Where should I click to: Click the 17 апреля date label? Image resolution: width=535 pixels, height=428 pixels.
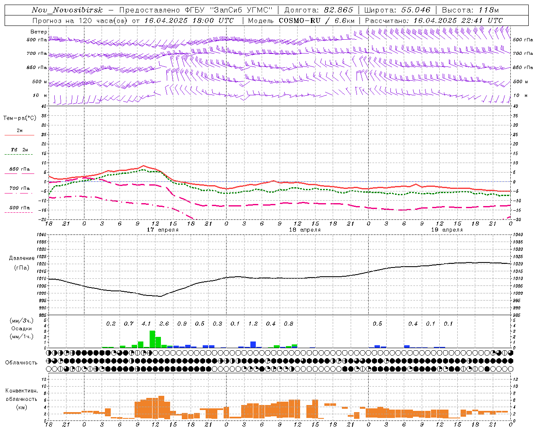[163, 230]
